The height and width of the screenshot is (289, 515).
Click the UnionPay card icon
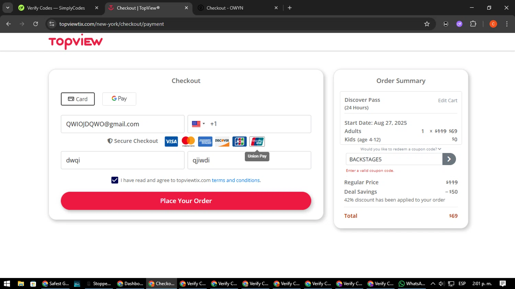point(257,141)
